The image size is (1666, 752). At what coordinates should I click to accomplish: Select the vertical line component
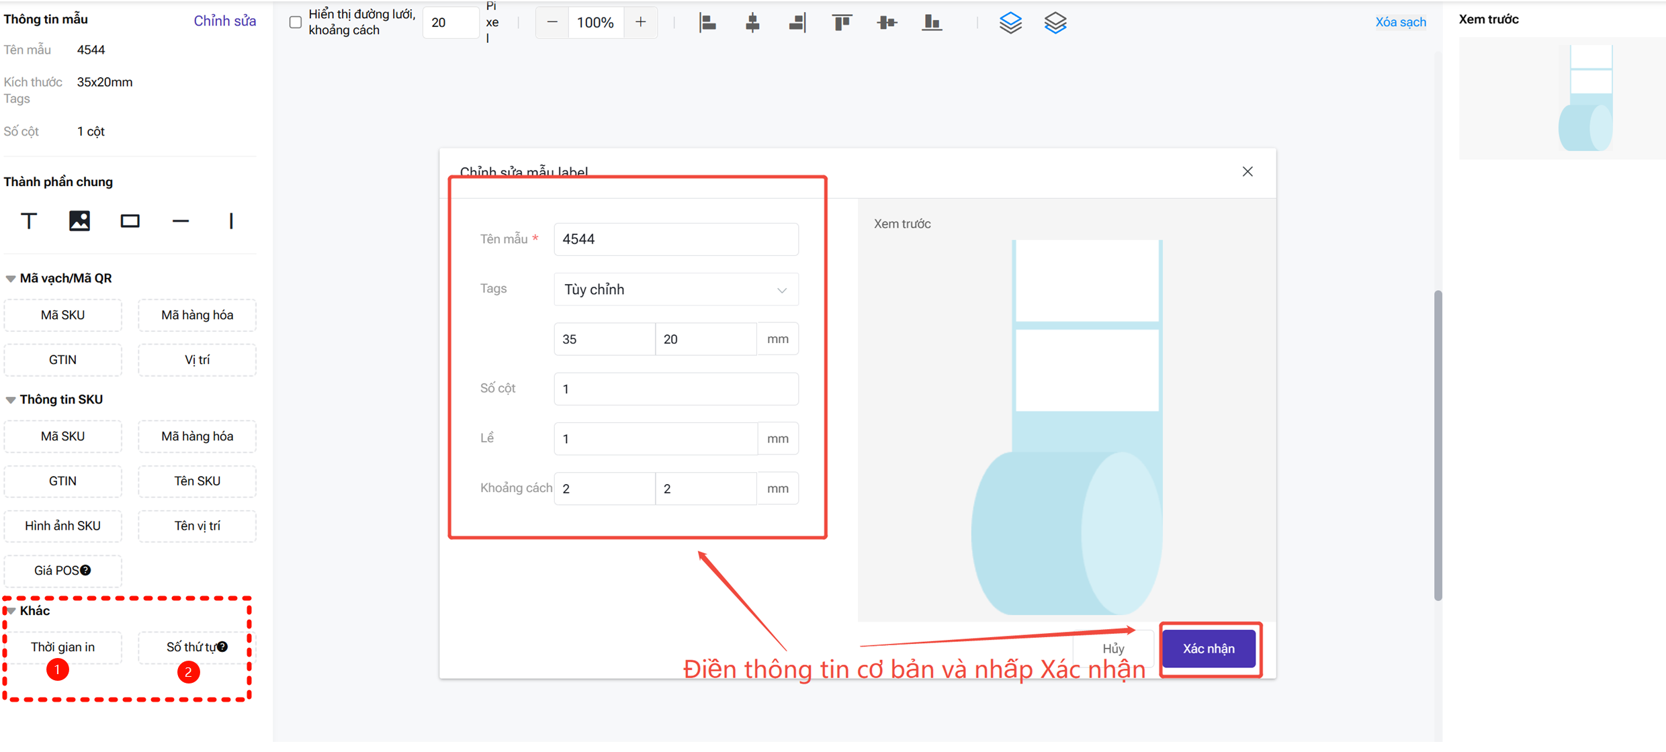tap(231, 221)
